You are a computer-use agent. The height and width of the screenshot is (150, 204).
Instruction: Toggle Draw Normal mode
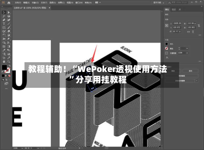tap(3, 80)
